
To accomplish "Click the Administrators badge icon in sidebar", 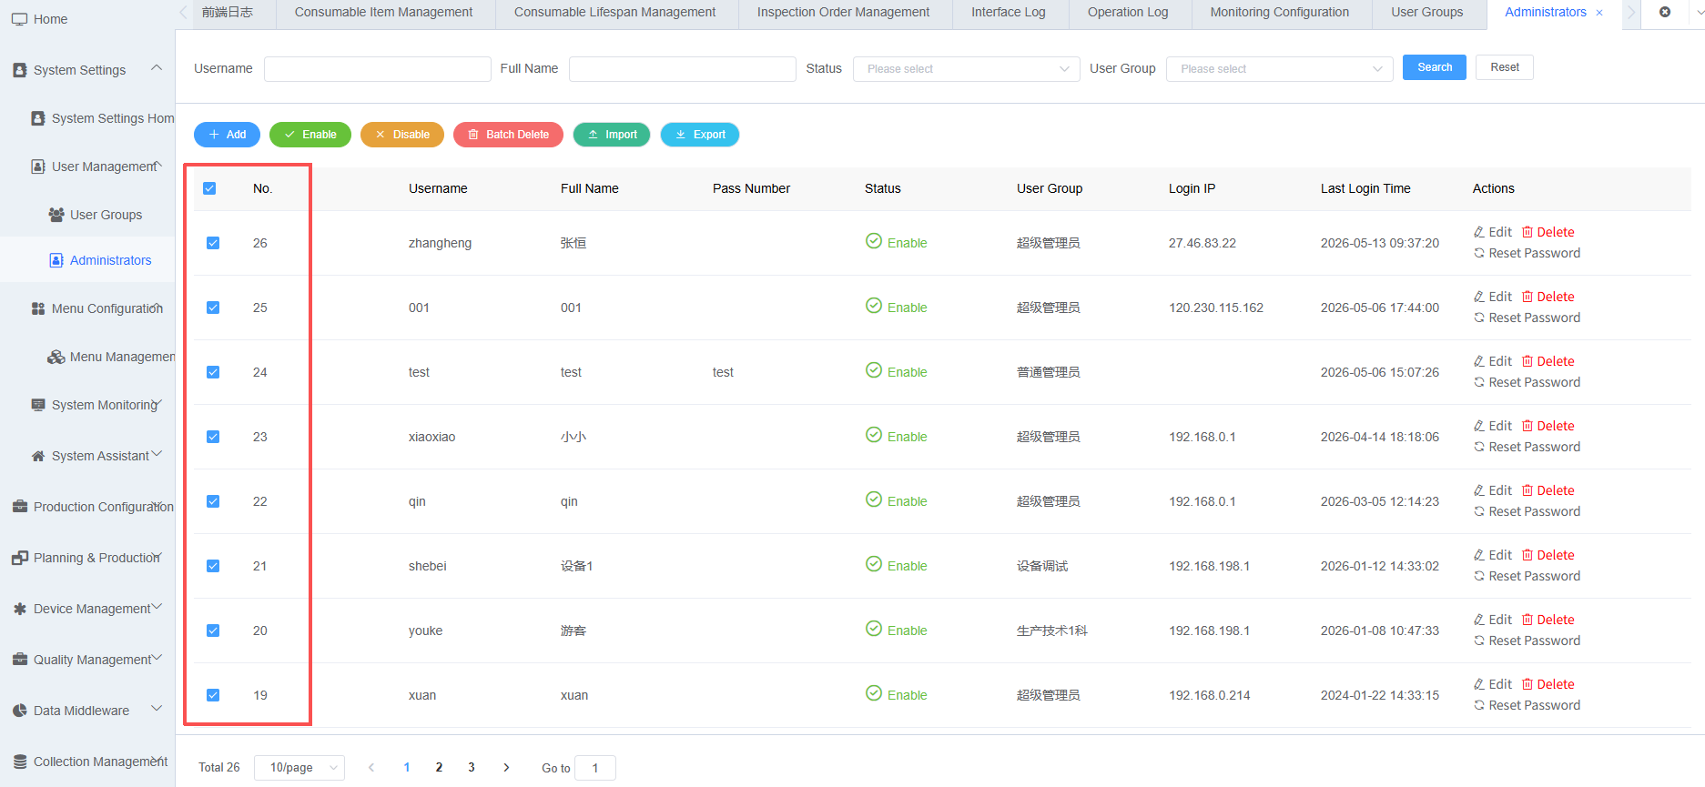I will tap(56, 260).
